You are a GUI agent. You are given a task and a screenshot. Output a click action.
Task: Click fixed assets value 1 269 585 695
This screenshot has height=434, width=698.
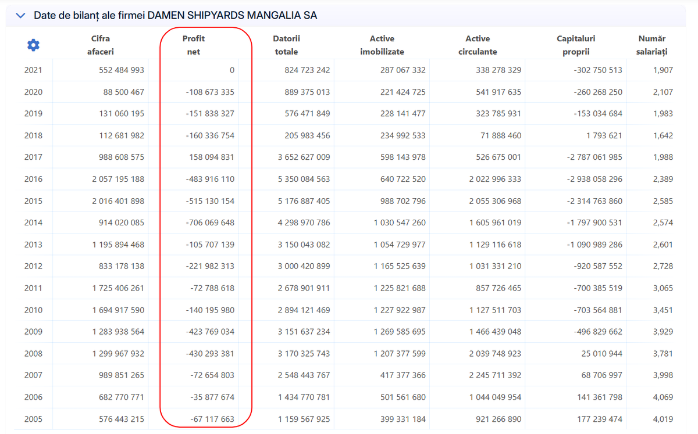click(x=400, y=332)
